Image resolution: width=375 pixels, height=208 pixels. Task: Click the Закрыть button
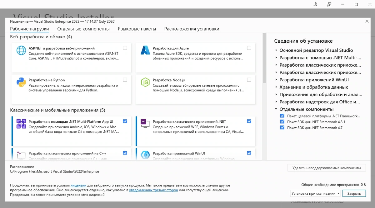click(354, 193)
